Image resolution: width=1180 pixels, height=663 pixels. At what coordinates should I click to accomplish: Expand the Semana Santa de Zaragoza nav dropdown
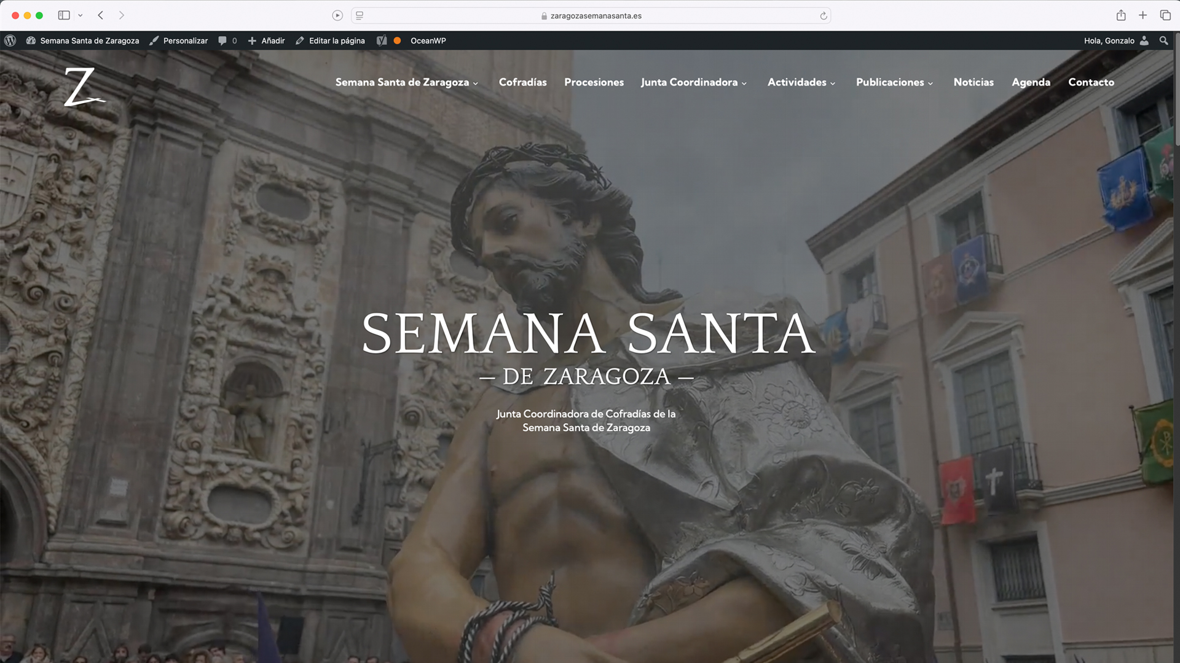pos(475,83)
